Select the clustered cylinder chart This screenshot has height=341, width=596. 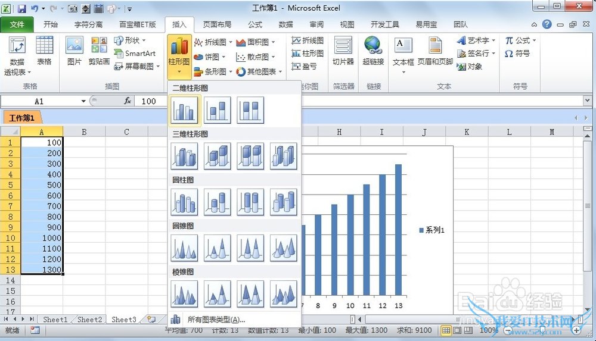(x=184, y=202)
